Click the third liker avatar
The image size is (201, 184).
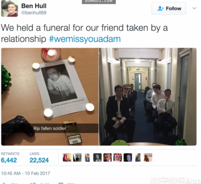[x=87, y=157]
